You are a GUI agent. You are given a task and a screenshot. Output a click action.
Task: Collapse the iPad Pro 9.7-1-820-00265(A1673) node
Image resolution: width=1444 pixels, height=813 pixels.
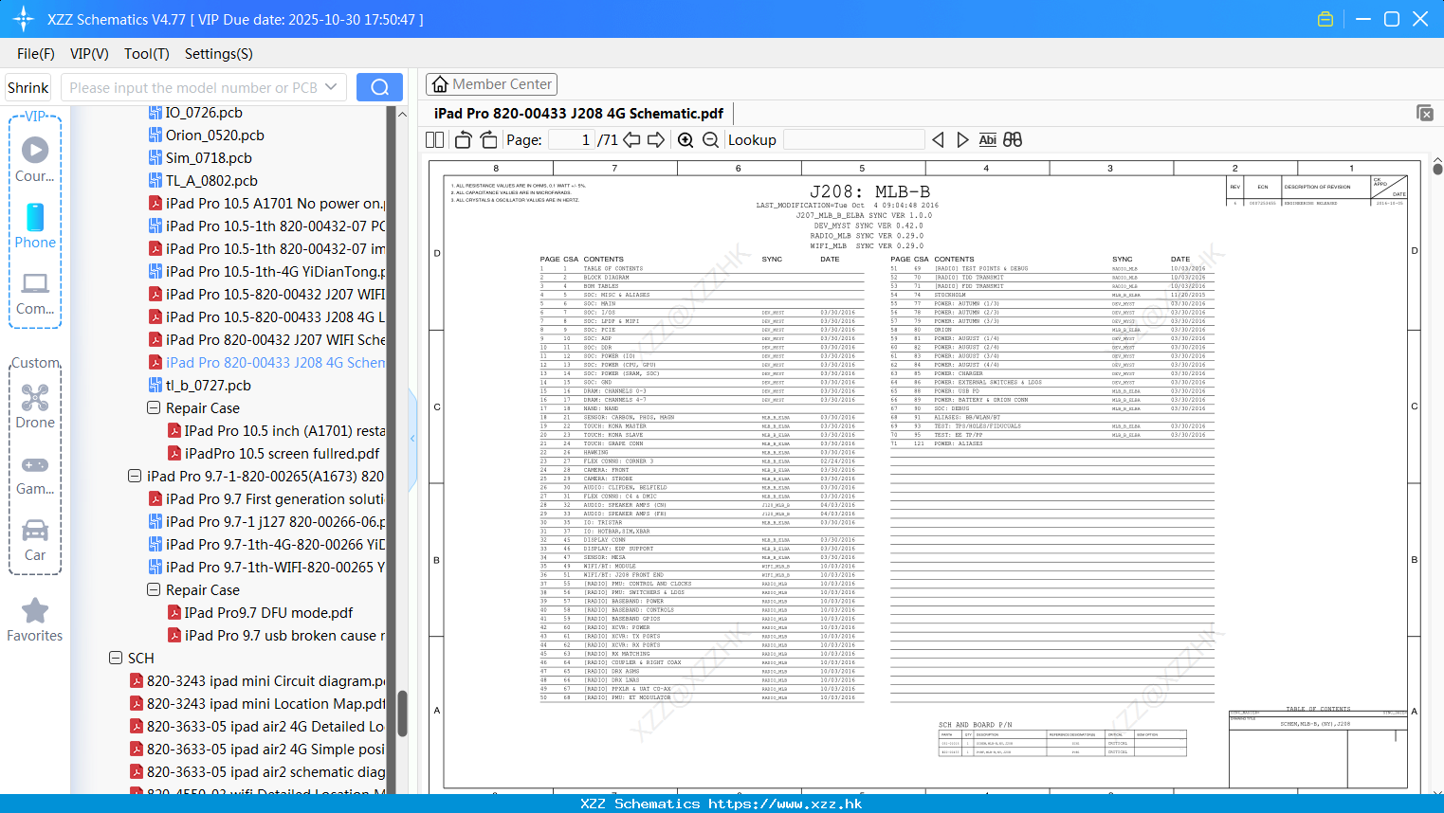(x=135, y=477)
